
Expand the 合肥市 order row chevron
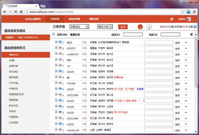186,78
